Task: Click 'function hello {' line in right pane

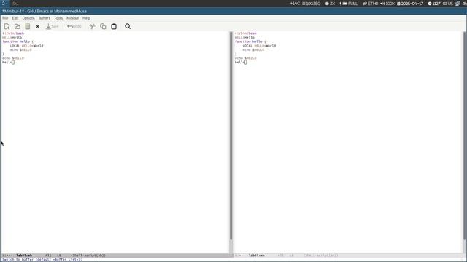Action: pyautogui.click(x=250, y=41)
